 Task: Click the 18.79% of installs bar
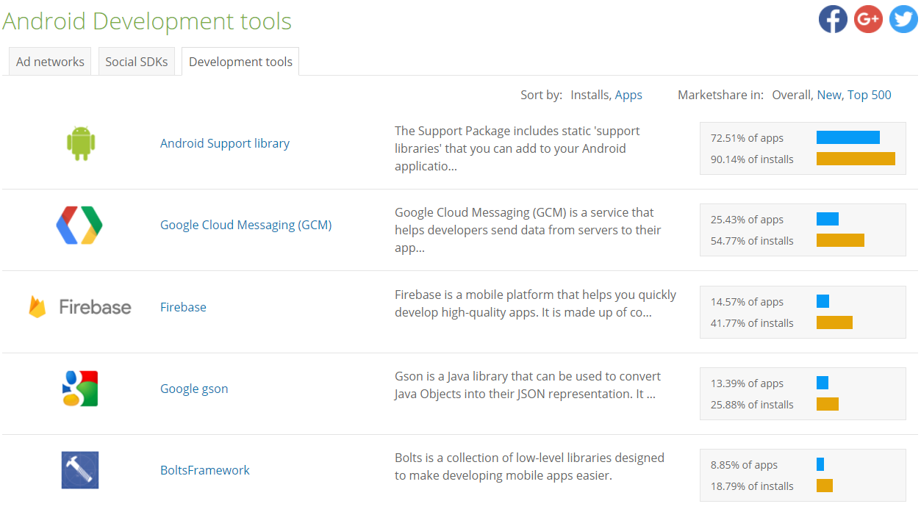[x=825, y=486]
